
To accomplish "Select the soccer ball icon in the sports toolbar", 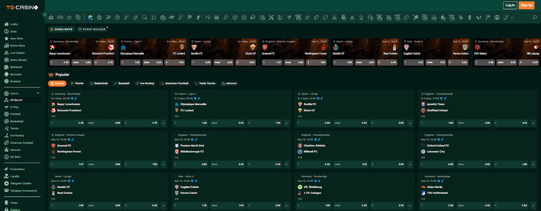I will click(99, 17).
